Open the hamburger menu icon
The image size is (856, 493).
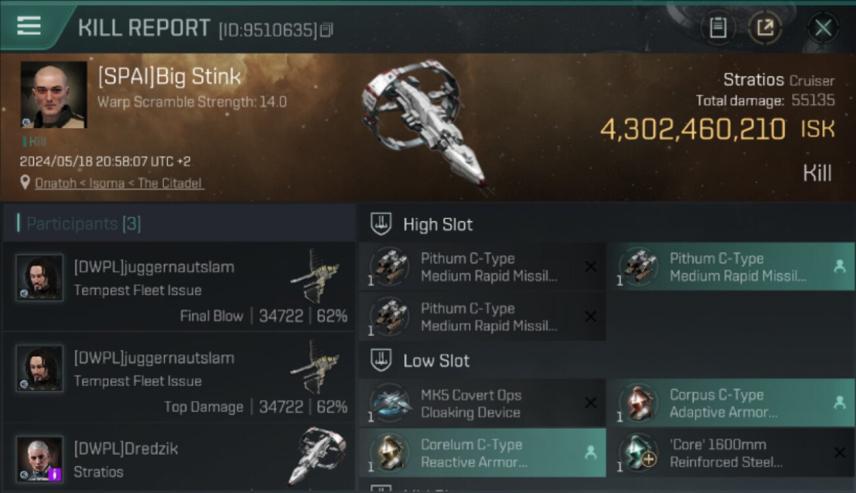click(x=29, y=26)
